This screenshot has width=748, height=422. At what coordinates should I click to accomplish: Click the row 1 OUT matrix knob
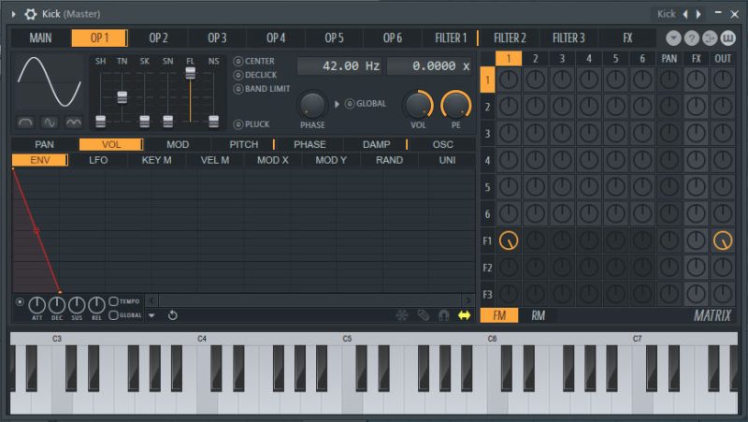coord(723,80)
